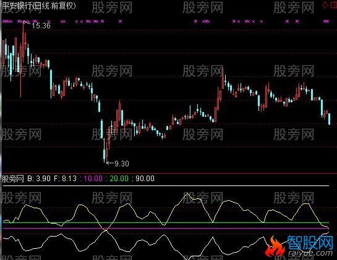Click the red diamond icon in chart corner
337x260 pixels.
pos(325,6)
